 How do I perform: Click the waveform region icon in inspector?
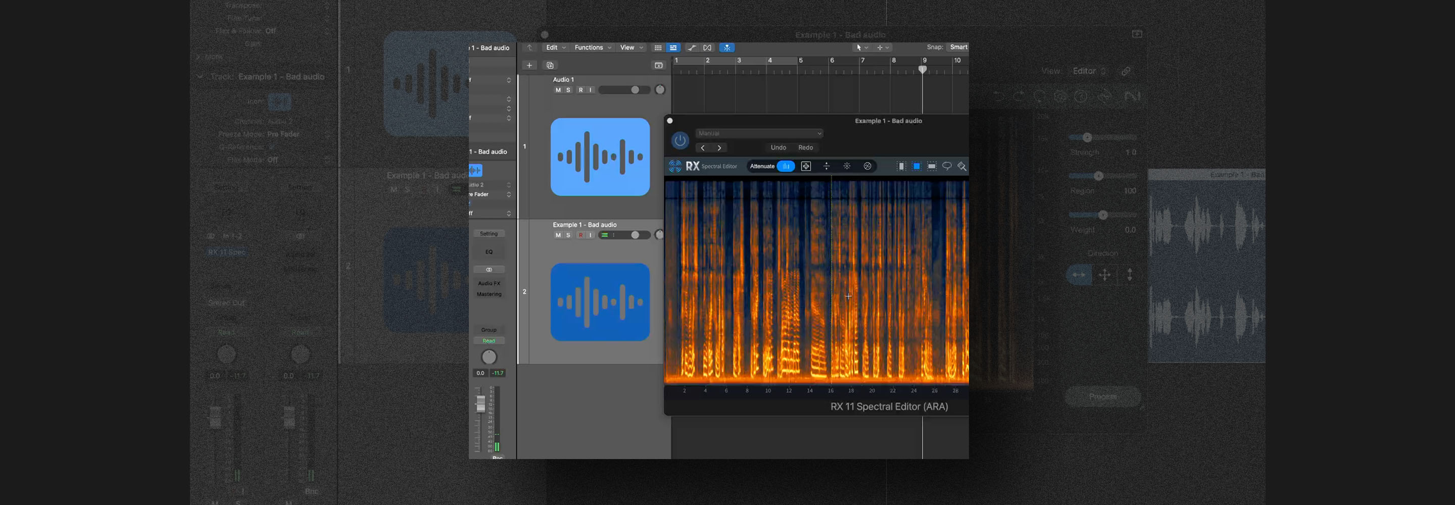point(475,170)
